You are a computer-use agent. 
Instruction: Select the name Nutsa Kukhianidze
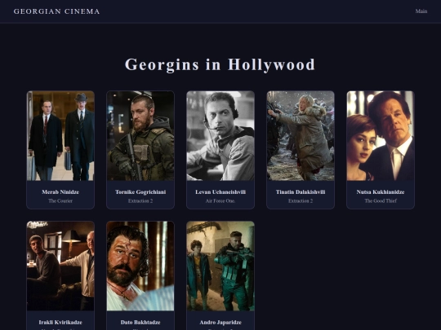tap(381, 192)
